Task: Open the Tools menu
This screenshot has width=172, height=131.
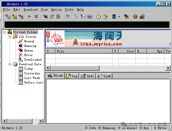Action: pos(69,10)
